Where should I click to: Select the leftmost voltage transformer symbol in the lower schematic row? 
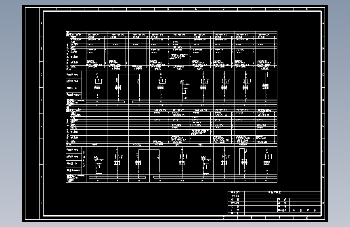[x=96, y=158]
